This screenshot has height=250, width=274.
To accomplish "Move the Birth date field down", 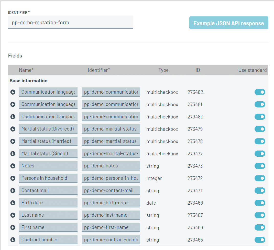I will pyautogui.click(x=13, y=203).
